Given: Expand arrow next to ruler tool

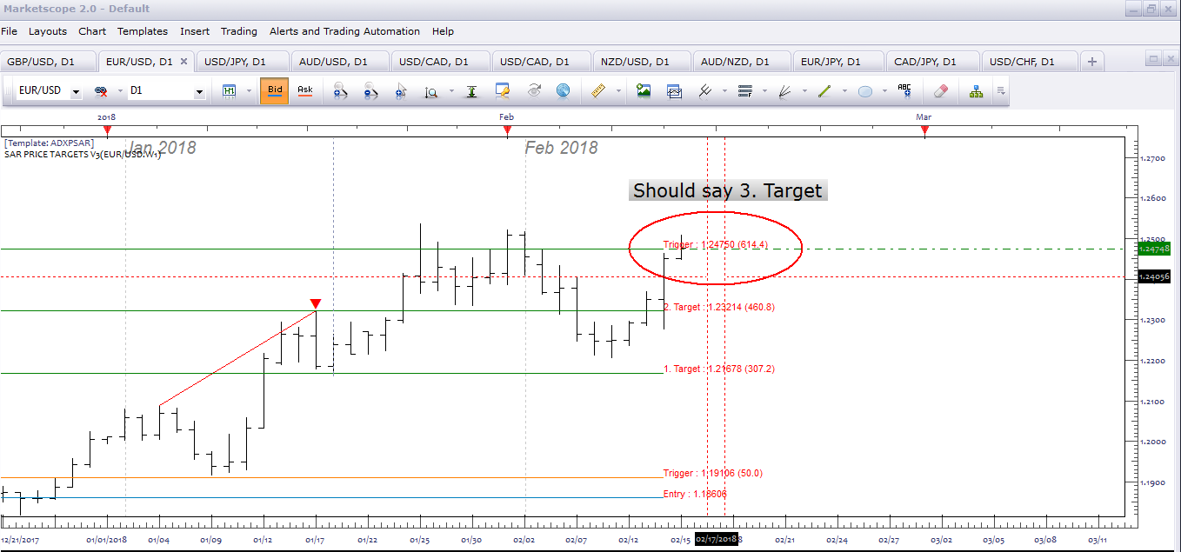Looking at the screenshot, I should pos(618,90).
